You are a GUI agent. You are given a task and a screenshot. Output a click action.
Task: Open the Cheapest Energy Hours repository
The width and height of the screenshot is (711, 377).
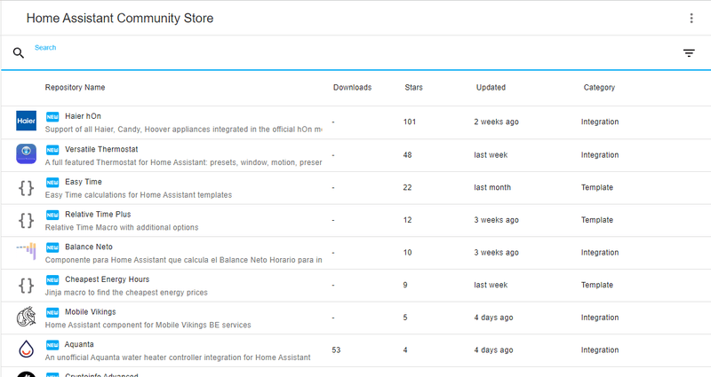(107, 279)
